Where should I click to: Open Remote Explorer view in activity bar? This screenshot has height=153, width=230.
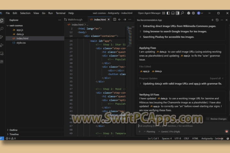tap(2, 54)
